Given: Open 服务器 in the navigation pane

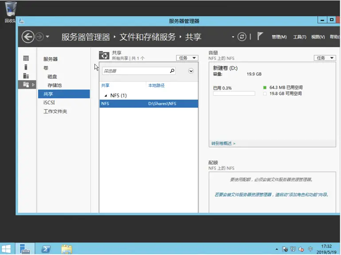Looking at the screenshot, I should (51, 59).
